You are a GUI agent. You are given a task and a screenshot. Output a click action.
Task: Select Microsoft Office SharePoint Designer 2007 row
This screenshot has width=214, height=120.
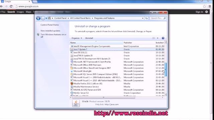(x=117, y=68)
